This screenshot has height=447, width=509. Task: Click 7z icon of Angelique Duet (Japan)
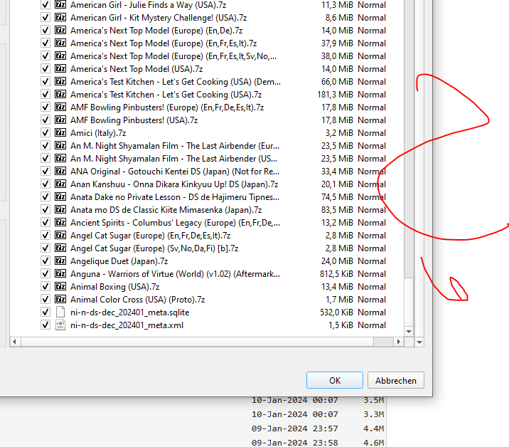(x=60, y=261)
